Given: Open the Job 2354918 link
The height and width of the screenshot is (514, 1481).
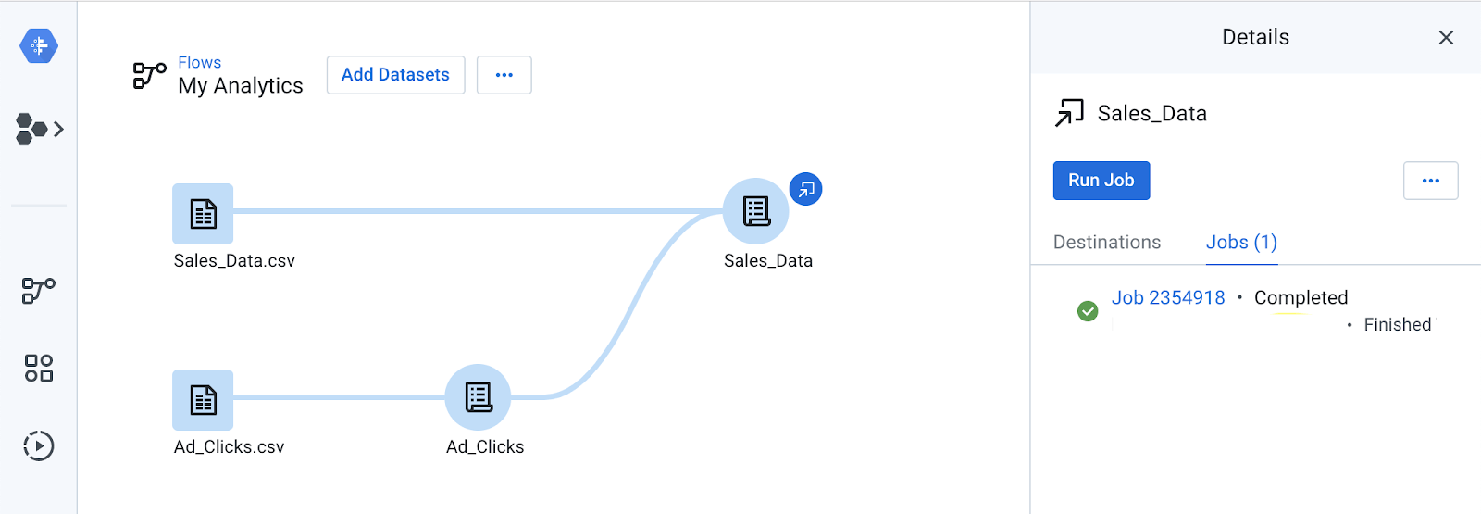Looking at the screenshot, I should pos(1168,298).
